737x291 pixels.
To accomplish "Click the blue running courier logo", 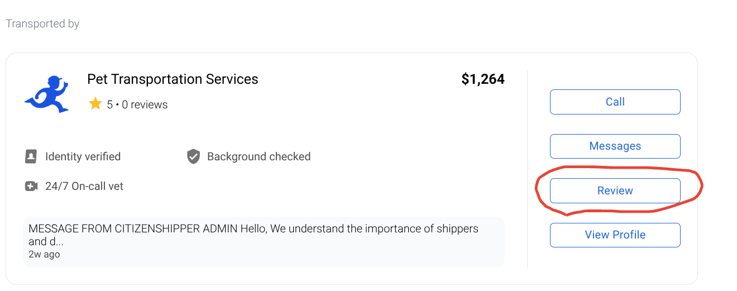I will click(47, 94).
